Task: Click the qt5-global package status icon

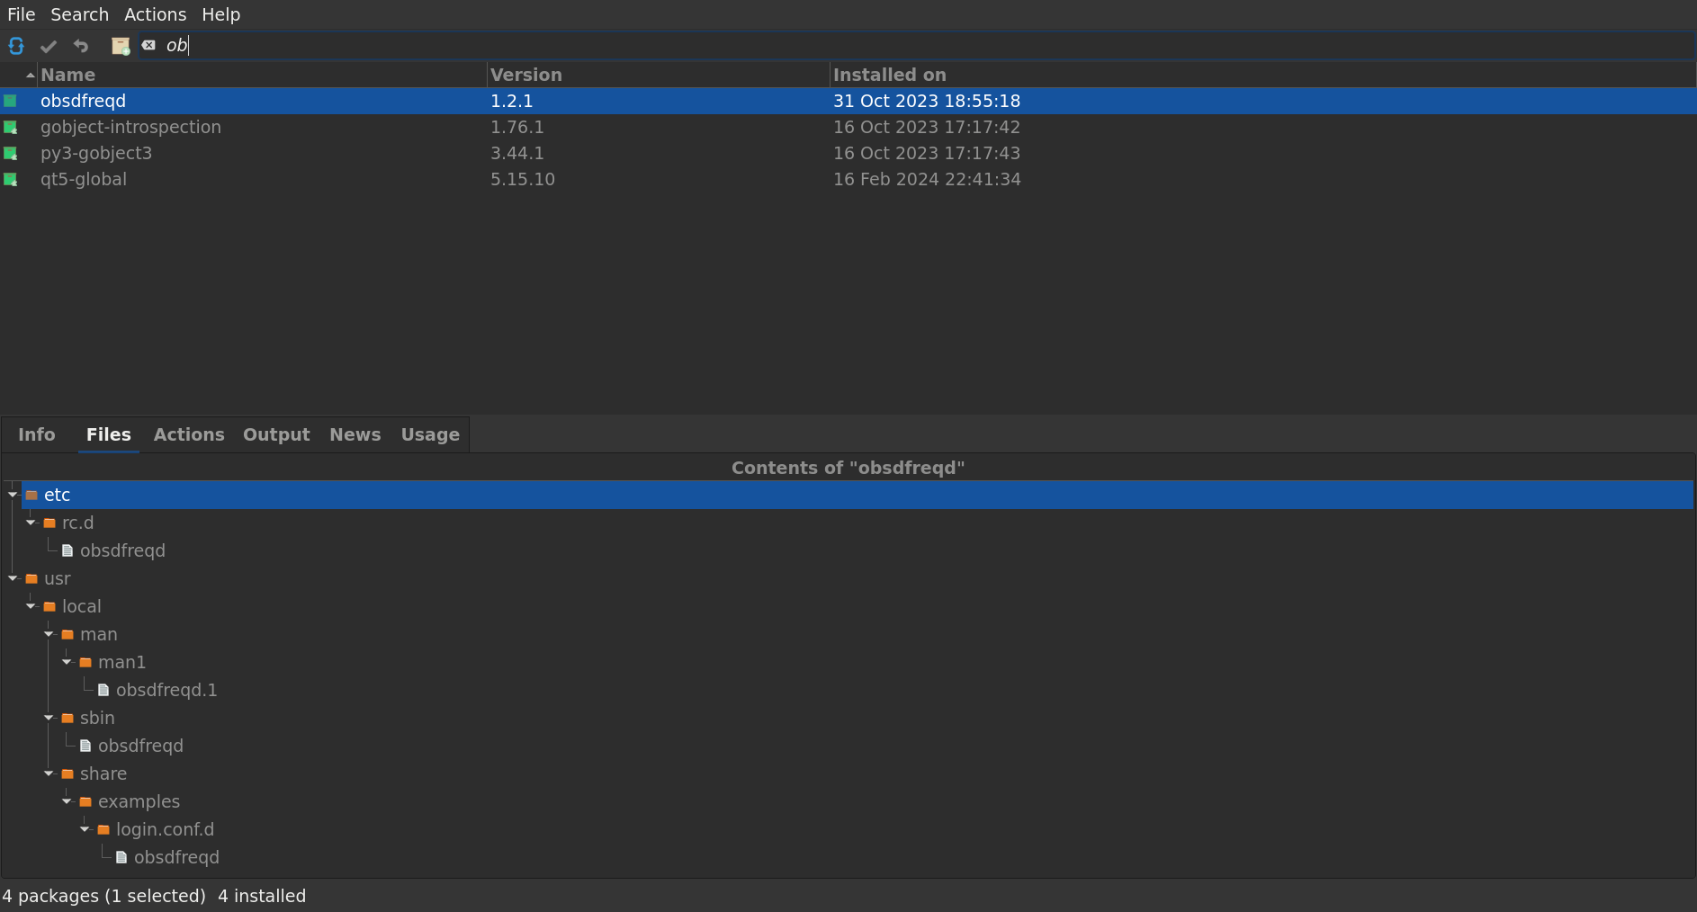Action: pyautogui.click(x=11, y=180)
